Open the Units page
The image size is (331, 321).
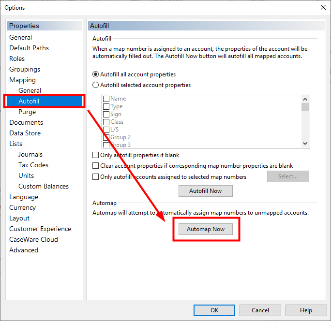[x=26, y=175]
